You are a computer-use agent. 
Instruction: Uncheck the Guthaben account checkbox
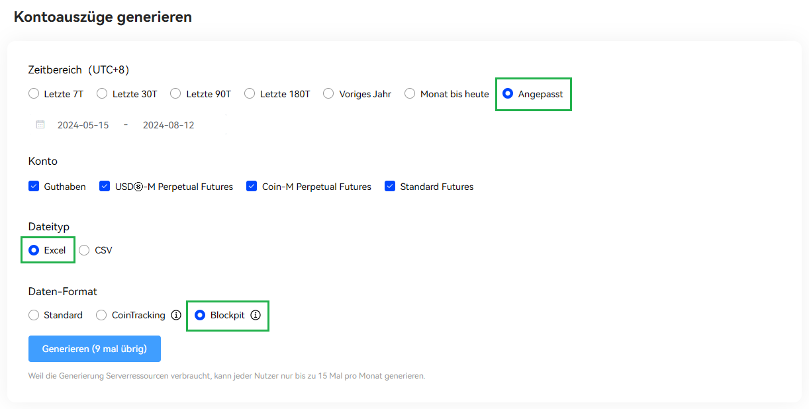34,187
